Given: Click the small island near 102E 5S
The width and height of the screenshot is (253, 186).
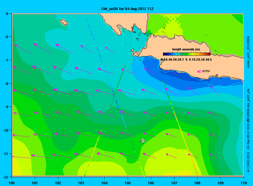Looking at the screenshot, I should click(x=64, y=22).
